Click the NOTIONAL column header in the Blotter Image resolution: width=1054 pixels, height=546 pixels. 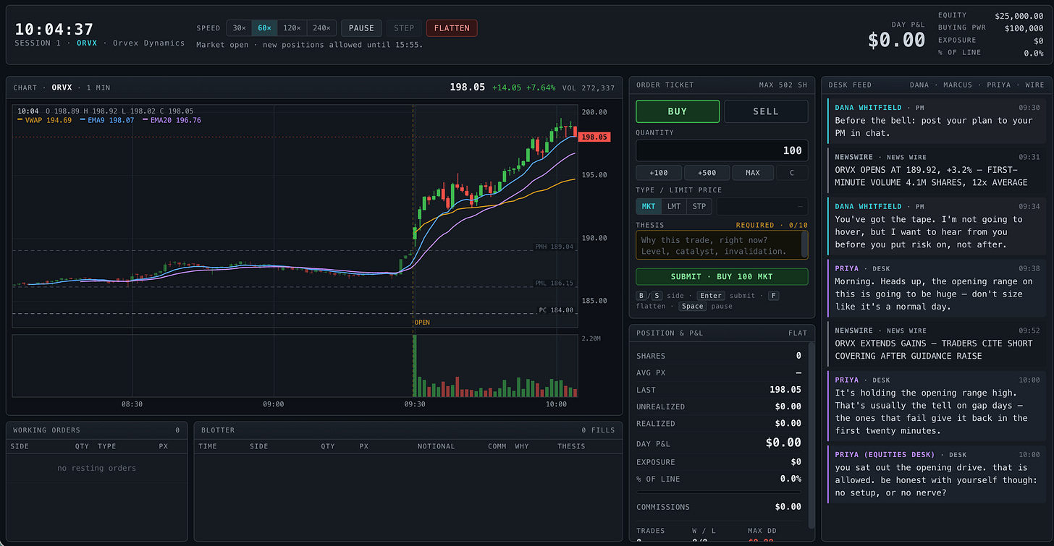pyautogui.click(x=436, y=446)
